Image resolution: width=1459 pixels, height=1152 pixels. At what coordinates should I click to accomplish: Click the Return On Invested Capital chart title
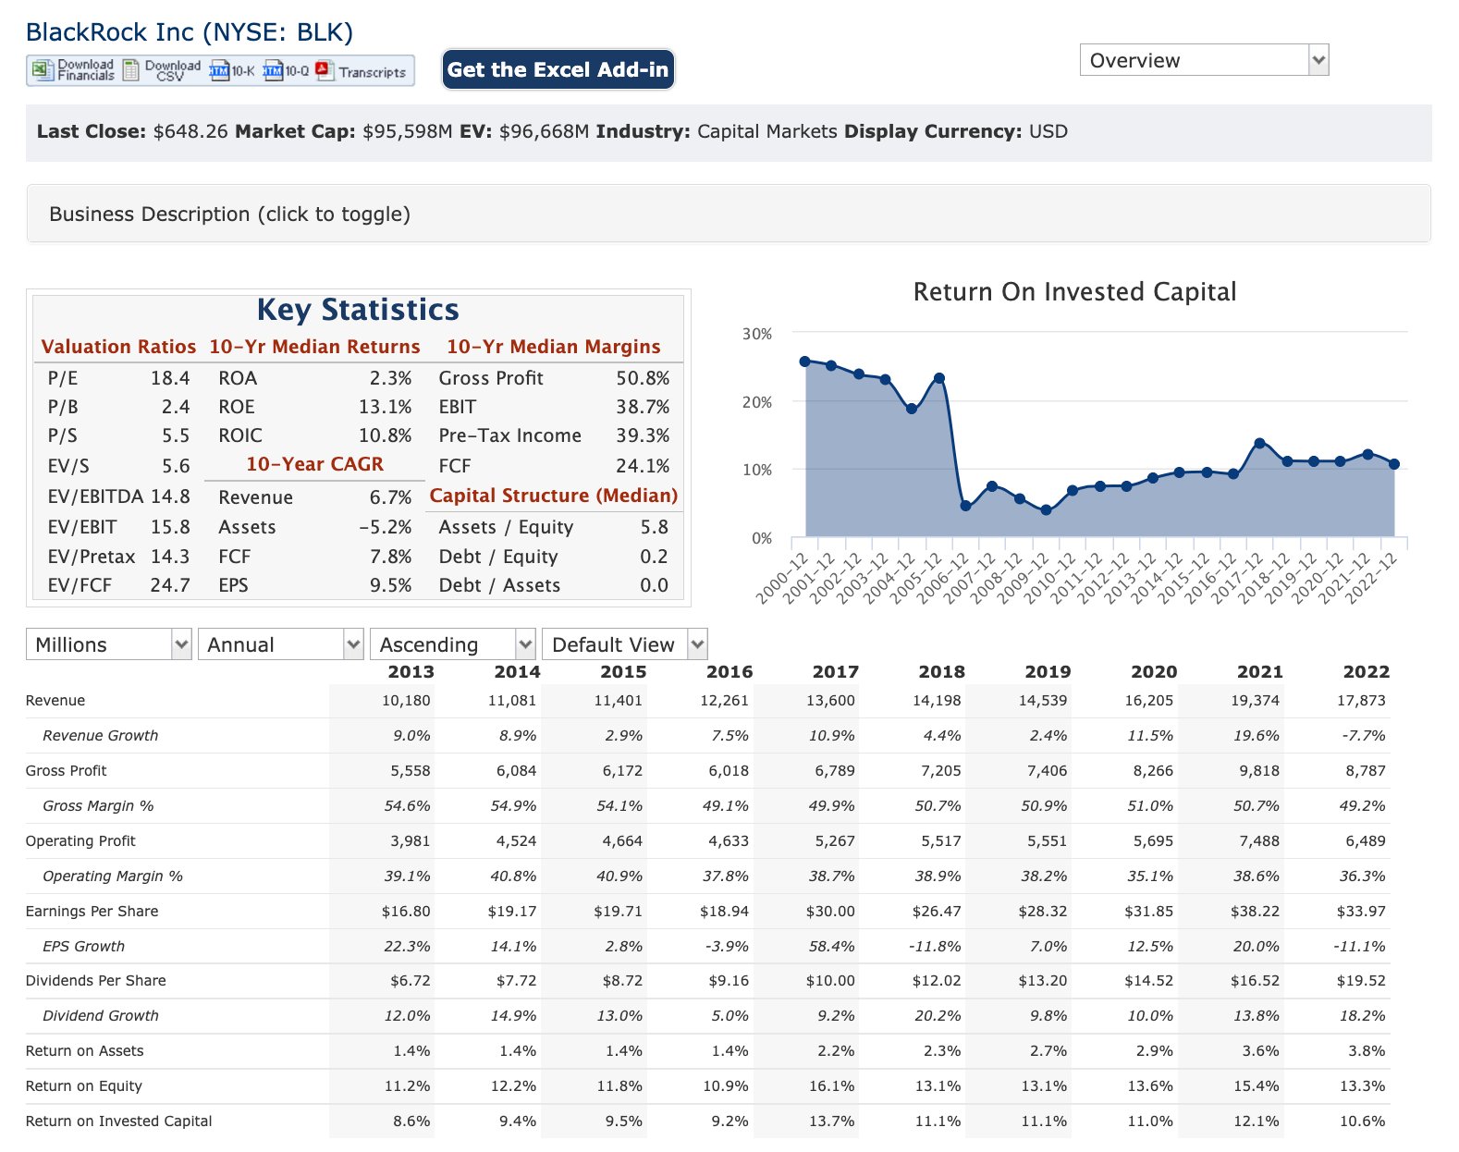pyautogui.click(x=1074, y=292)
